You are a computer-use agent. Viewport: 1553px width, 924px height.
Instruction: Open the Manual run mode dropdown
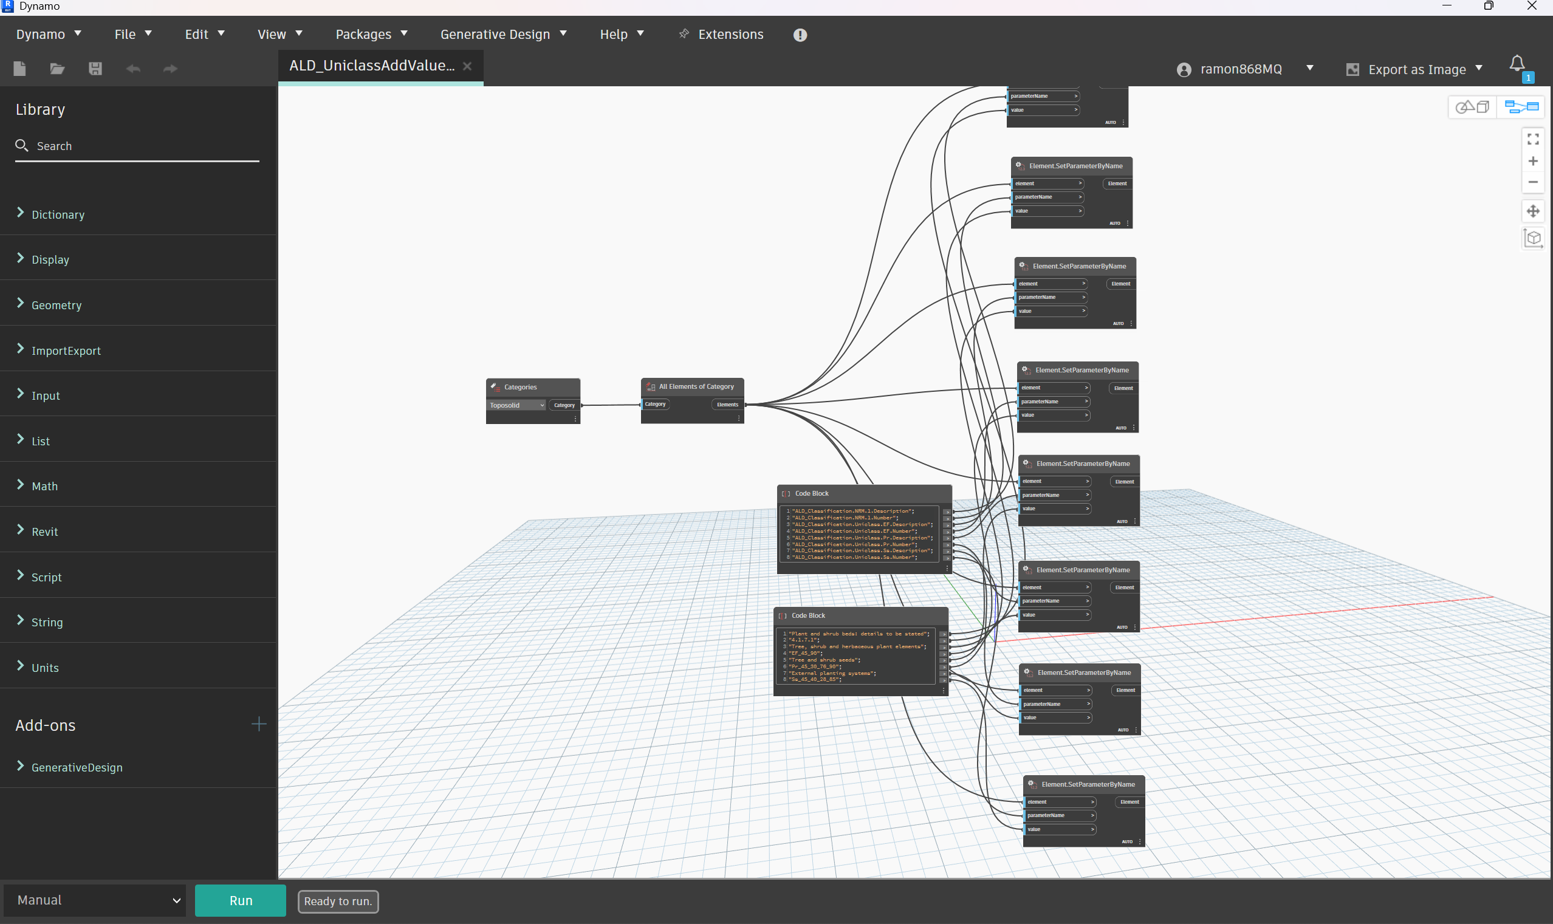[95, 900]
